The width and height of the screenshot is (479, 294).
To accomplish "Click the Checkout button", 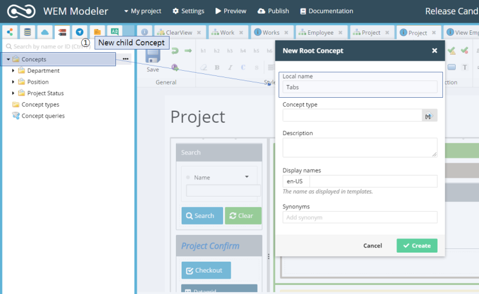I will [206, 270].
